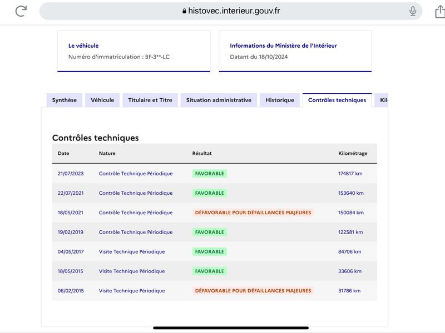This screenshot has width=445, height=333.
Task: Click the Défavorable badge for 18/05/2021
Action: (x=253, y=213)
